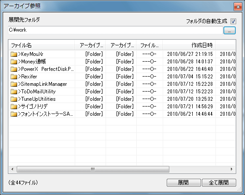The width and height of the screenshot is (245, 195).
Task: Select the Rexifer folder icon
Action: pyautogui.click(x=14, y=77)
